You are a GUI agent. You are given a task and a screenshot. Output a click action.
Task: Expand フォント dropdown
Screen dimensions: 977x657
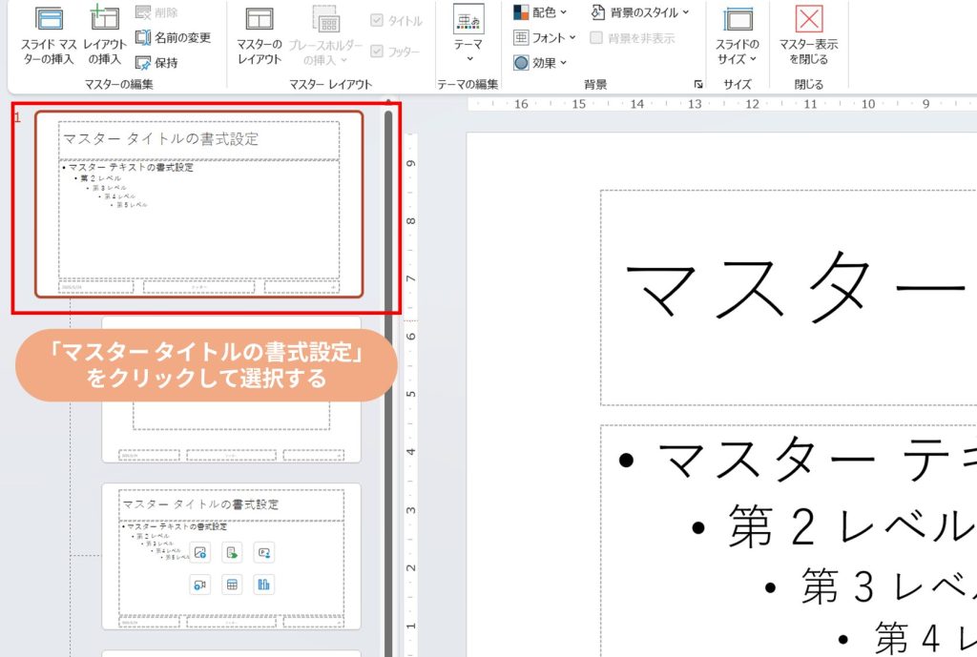click(545, 38)
